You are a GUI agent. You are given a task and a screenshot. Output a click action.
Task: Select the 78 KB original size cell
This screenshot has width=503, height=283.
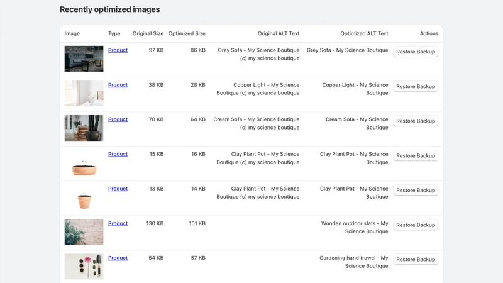(156, 119)
